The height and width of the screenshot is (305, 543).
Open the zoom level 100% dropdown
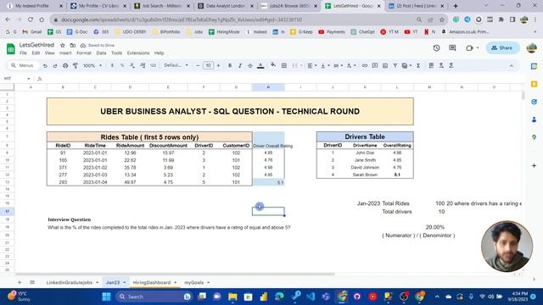[92, 65]
